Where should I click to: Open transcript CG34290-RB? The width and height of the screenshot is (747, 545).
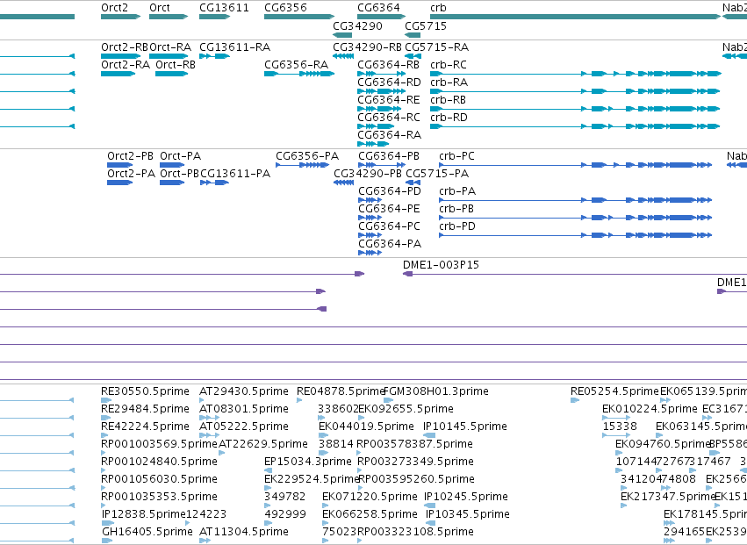367,47
